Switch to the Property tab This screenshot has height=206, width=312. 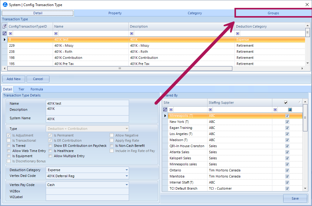(x=115, y=13)
